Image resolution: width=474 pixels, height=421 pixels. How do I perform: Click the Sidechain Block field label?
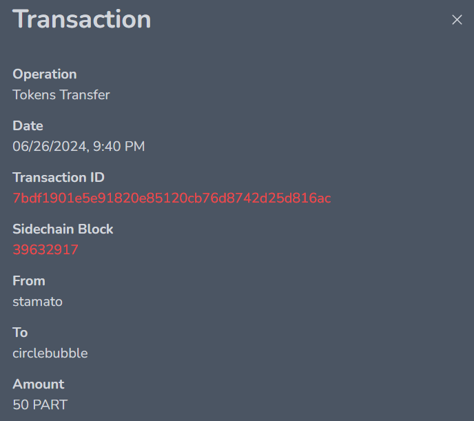pos(63,229)
